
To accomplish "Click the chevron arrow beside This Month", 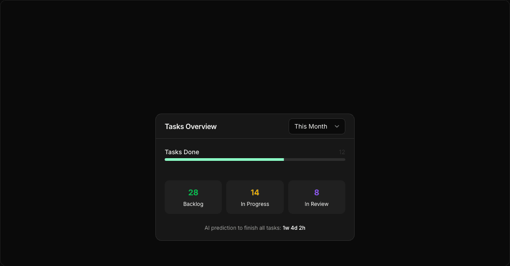I will point(337,126).
